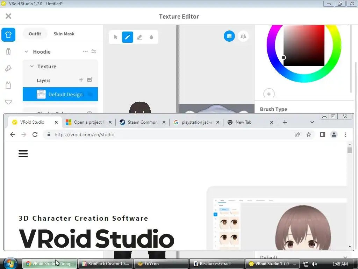The image size is (358, 269).
Task: Open a new browser tab with plus
Action: click(285, 122)
